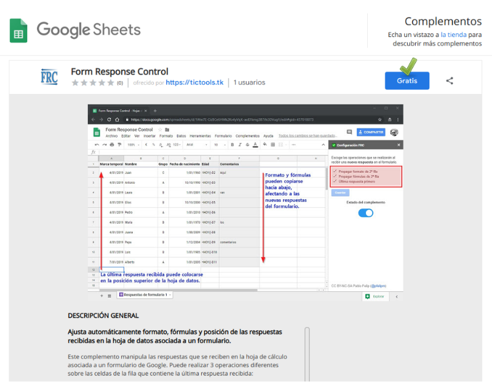This screenshot has height=389, width=492.
Task: Click the borders icon in the toolbar
Action: [272, 145]
